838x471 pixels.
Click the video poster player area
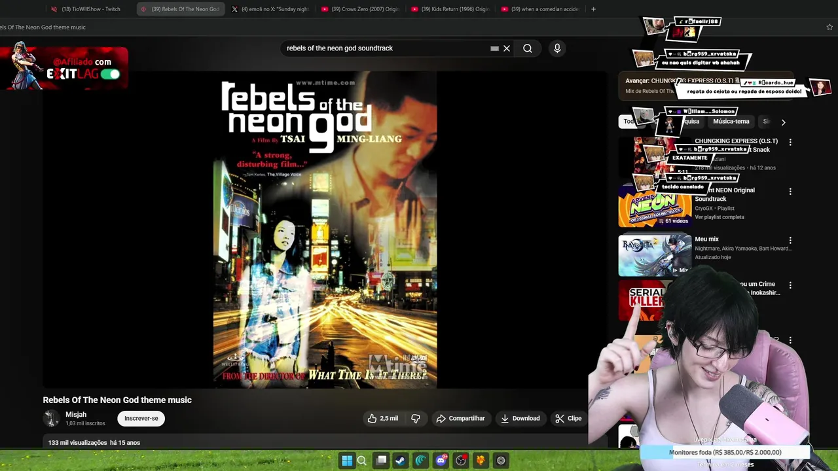(325, 230)
